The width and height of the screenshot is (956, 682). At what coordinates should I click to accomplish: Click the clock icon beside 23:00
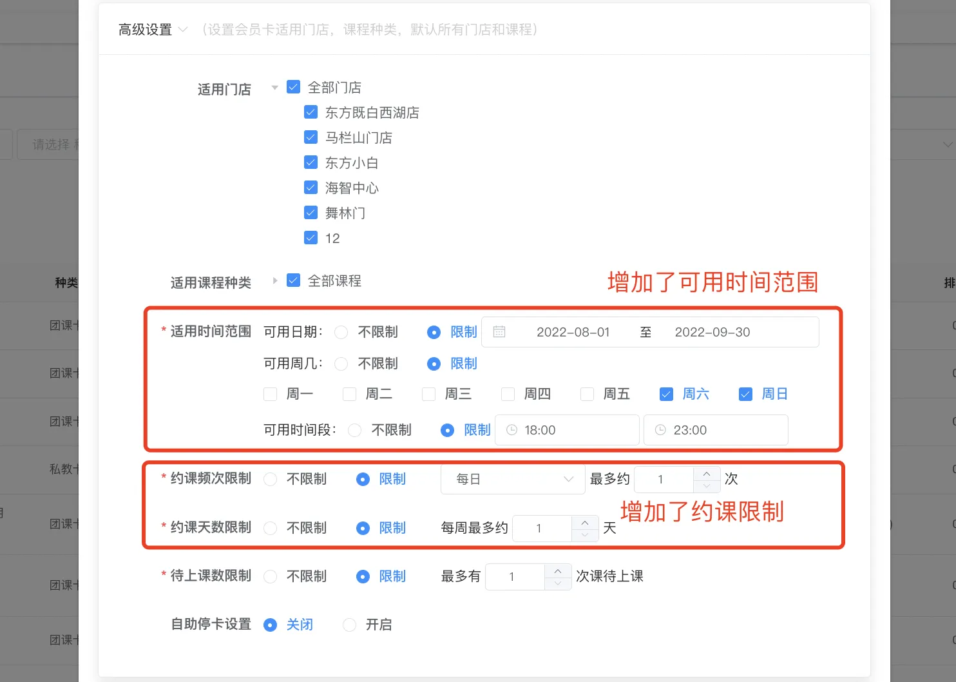click(660, 430)
